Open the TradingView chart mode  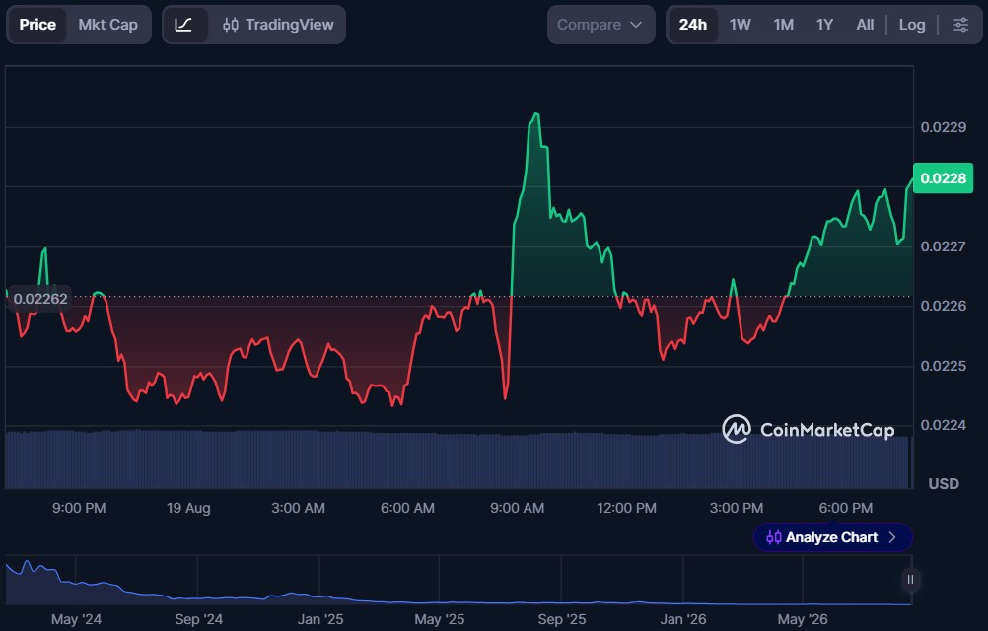(x=278, y=25)
